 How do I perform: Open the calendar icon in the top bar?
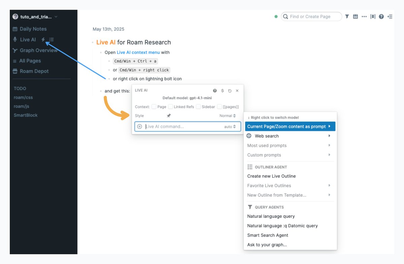click(x=356, y=16)
